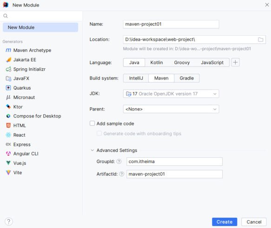Click the Spring Initializr leaf icon
271x228 pixels.
[8, 69]
